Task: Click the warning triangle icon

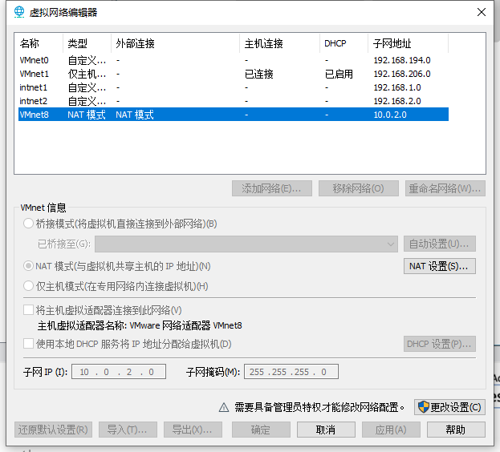Action: [224, 407]
